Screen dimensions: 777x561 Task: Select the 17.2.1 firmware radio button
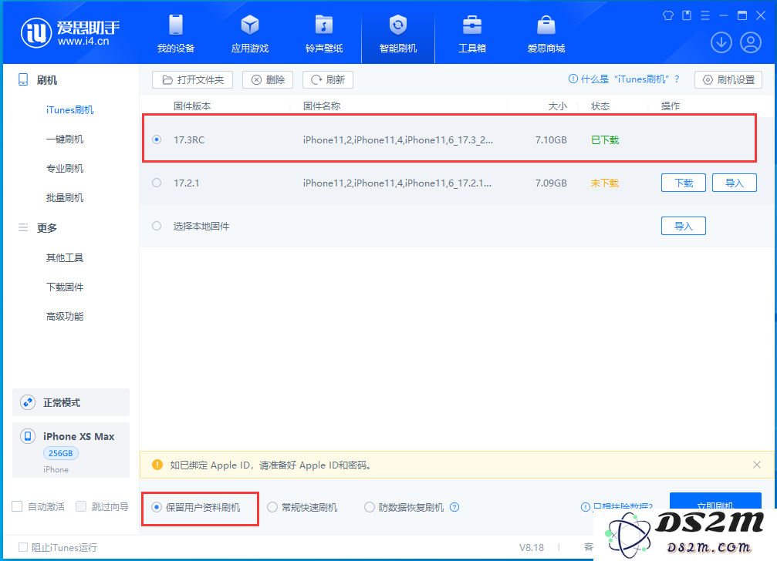(x=157, y=183)
